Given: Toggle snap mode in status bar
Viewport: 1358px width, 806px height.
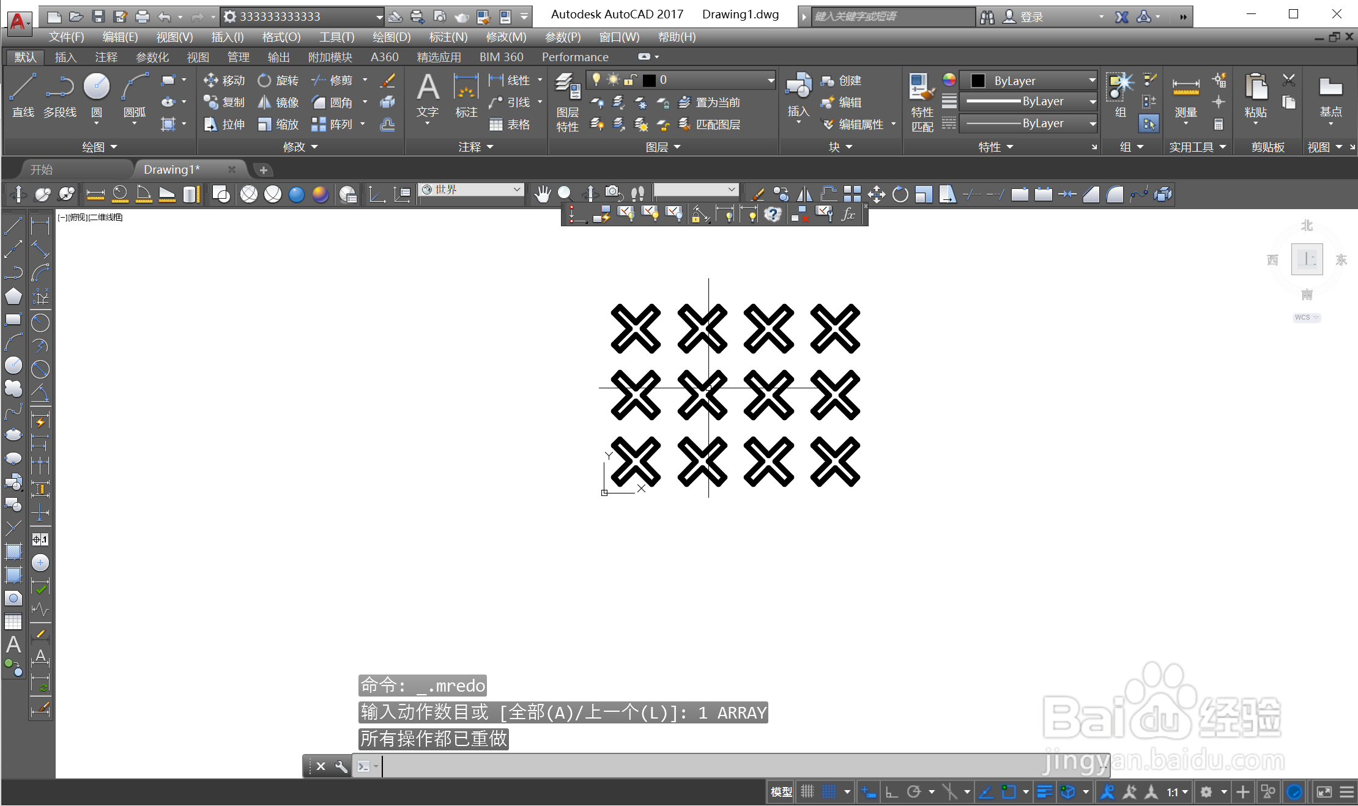Looking at the screenshot, I should click(829, 792).
